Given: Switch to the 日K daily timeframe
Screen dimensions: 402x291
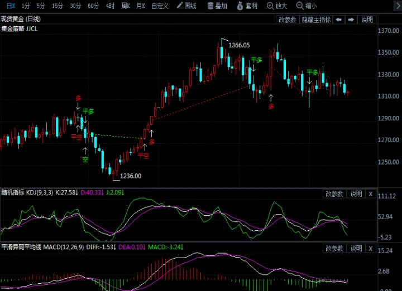Looking at the screenshot, I should [x=10, y=6].
